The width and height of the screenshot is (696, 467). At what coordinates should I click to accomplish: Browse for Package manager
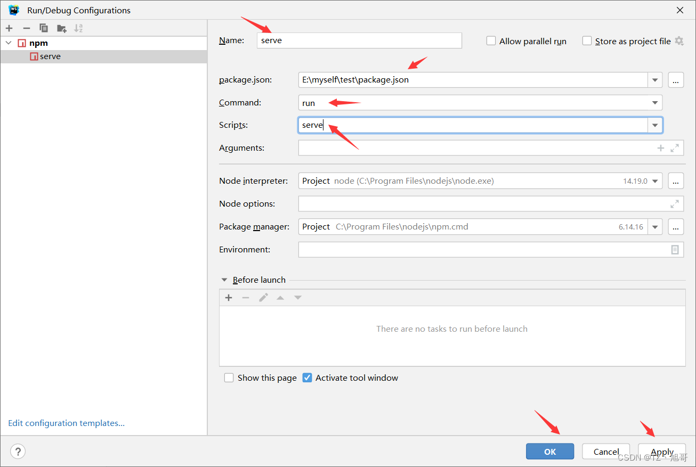coord(676,227)
